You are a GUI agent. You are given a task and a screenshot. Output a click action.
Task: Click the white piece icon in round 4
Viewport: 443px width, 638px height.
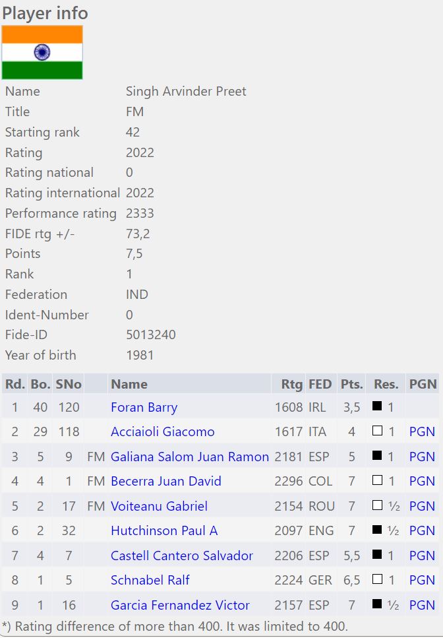(x=377, y=481)
